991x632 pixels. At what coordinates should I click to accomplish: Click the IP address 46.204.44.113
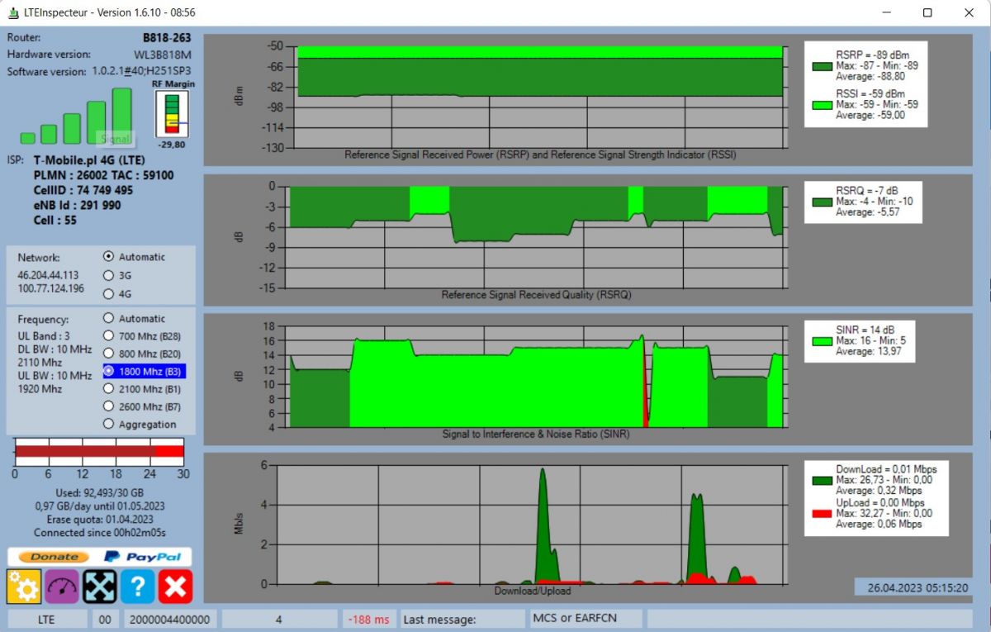[x=49, y=275]
